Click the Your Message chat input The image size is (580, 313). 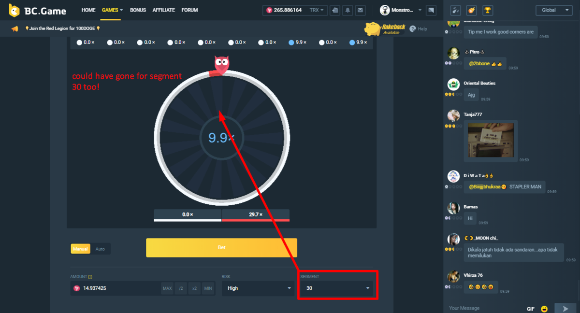483,308
